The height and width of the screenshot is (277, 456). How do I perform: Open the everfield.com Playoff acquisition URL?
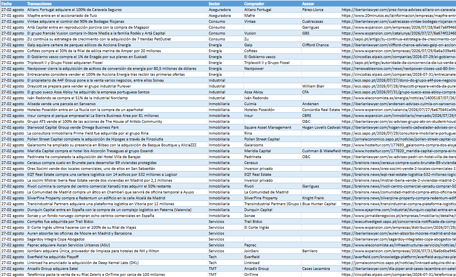[x=398, y=257]
